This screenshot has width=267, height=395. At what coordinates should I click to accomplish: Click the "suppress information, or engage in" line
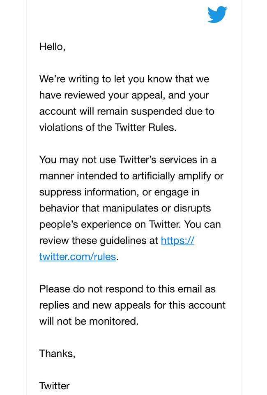(119, 192)
